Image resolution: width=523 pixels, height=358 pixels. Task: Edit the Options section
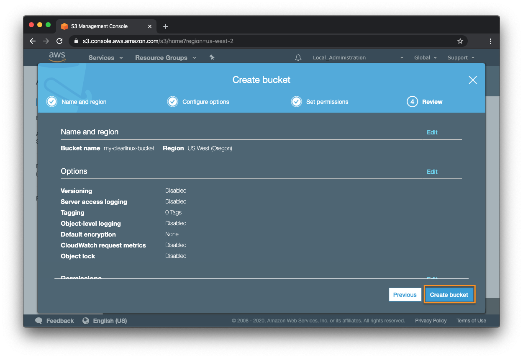tap(432, 172)
